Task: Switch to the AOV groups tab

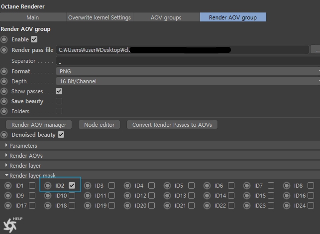Action: (x=166, y=17)
